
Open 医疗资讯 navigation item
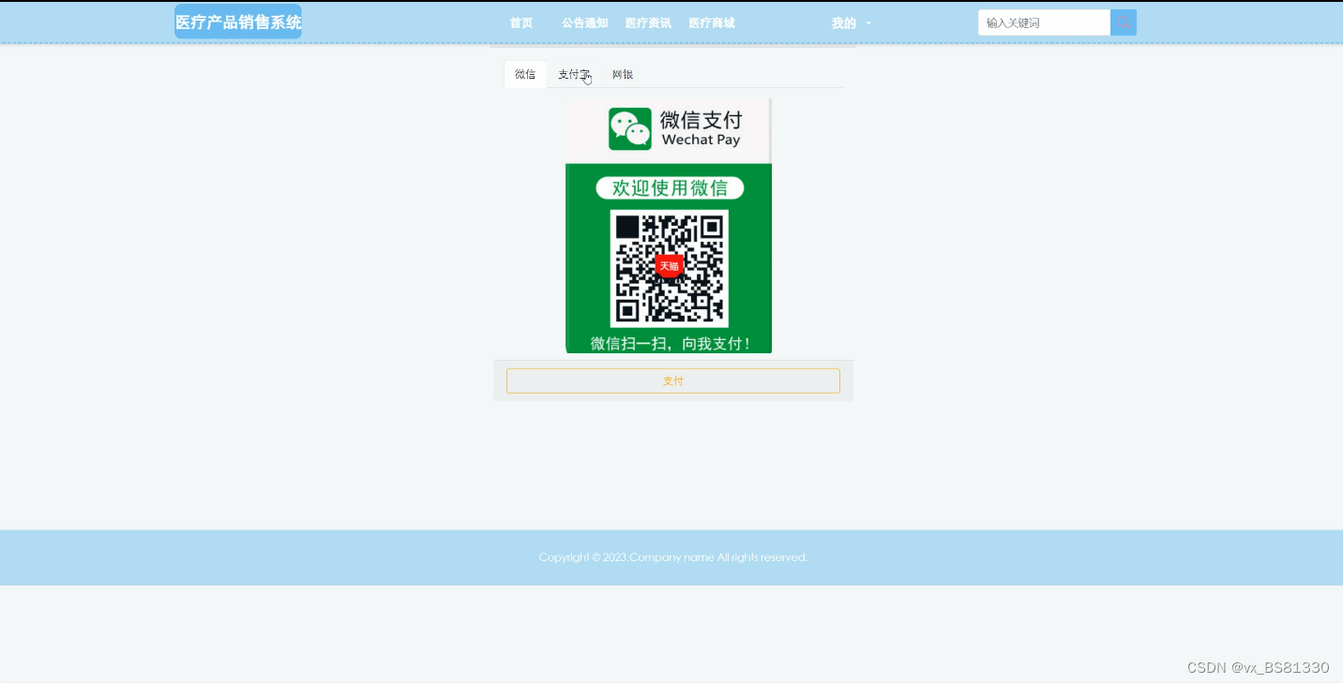pos(648,23)
